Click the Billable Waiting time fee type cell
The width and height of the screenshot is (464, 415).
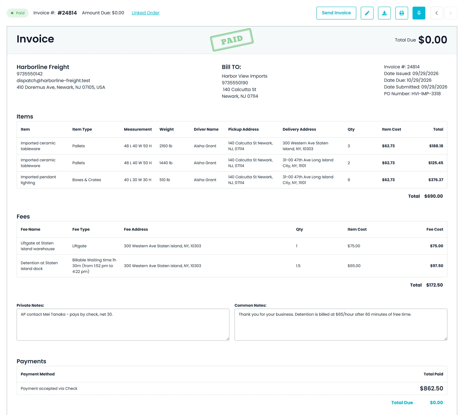[94, 266]
